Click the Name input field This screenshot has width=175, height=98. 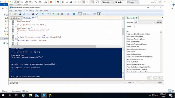[148, 27]
